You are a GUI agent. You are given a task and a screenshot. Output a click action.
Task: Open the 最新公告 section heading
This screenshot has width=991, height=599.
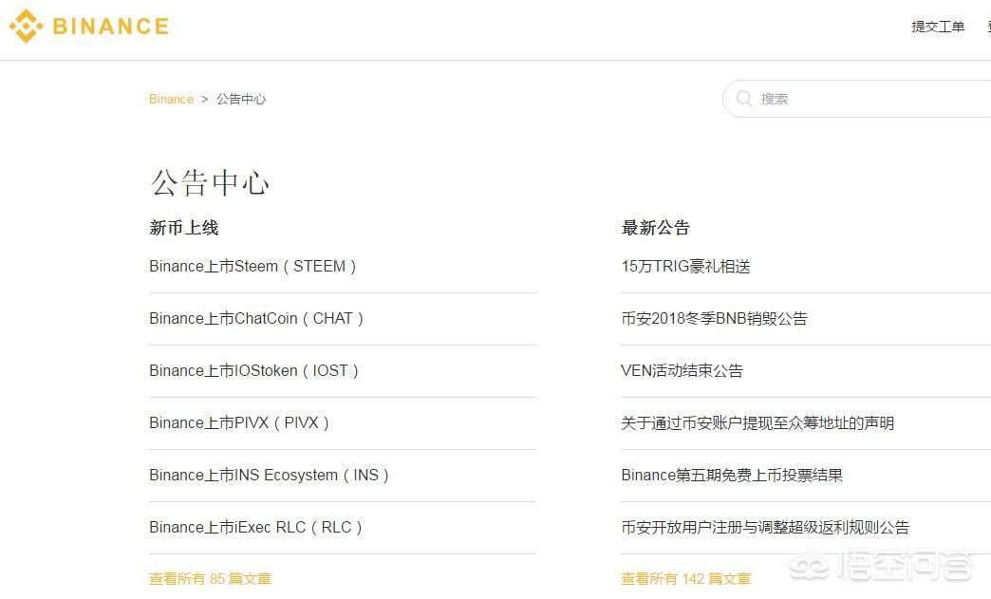pyautogui.click(x=656, y=228)
